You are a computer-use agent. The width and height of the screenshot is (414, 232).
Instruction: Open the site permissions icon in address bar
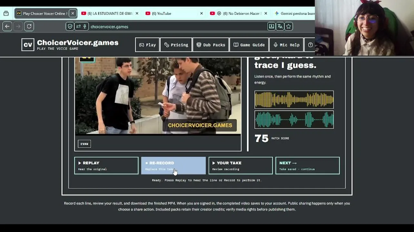(x=78, y=26)
